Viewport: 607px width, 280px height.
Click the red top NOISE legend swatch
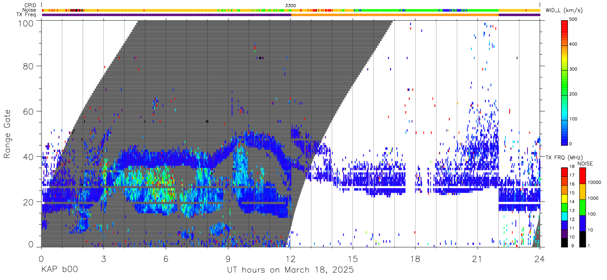pos(582,176)
